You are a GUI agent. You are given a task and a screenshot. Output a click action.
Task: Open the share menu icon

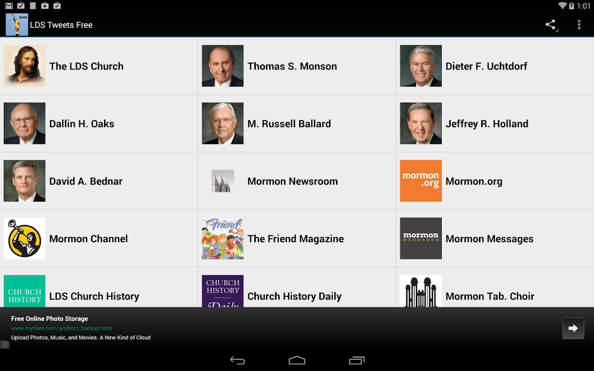coord(551,25)
